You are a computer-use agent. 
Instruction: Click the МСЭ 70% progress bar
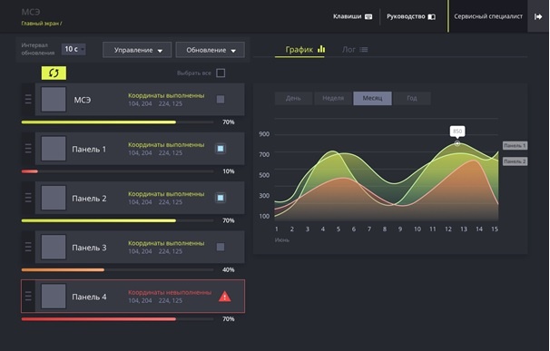tap(117, 122)
